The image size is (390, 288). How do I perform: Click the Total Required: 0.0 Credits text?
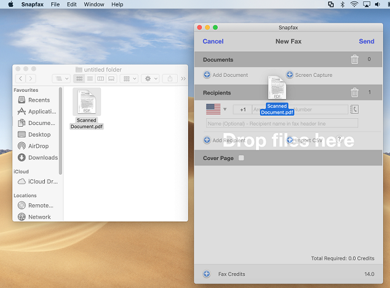tap(343, 258)
